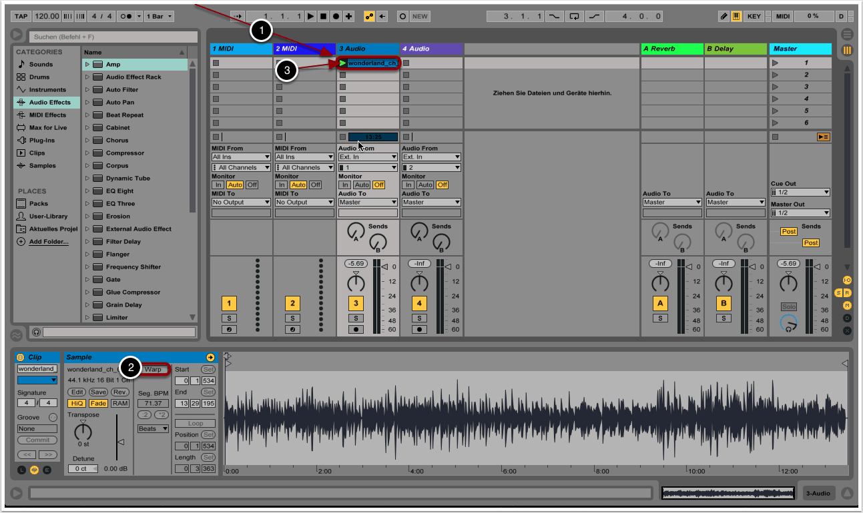Viewport: 863px width, 513px height.
Task: Toggle the Draw Mode pencil icon
Action: tap(724, 16)
